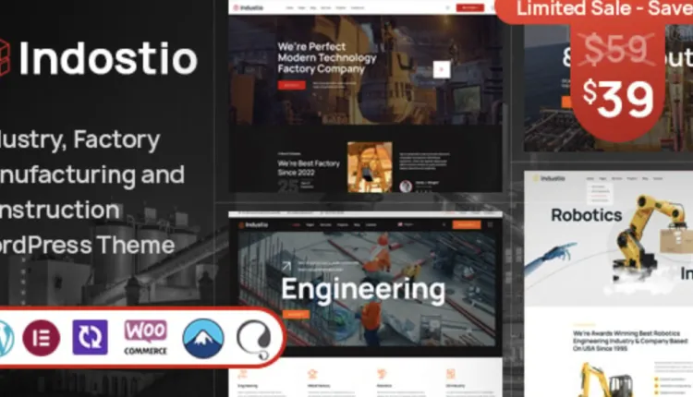Click the WordPress logo in badge strip
The height and width of the screenshot is (397, 693).
pos(6,338)
